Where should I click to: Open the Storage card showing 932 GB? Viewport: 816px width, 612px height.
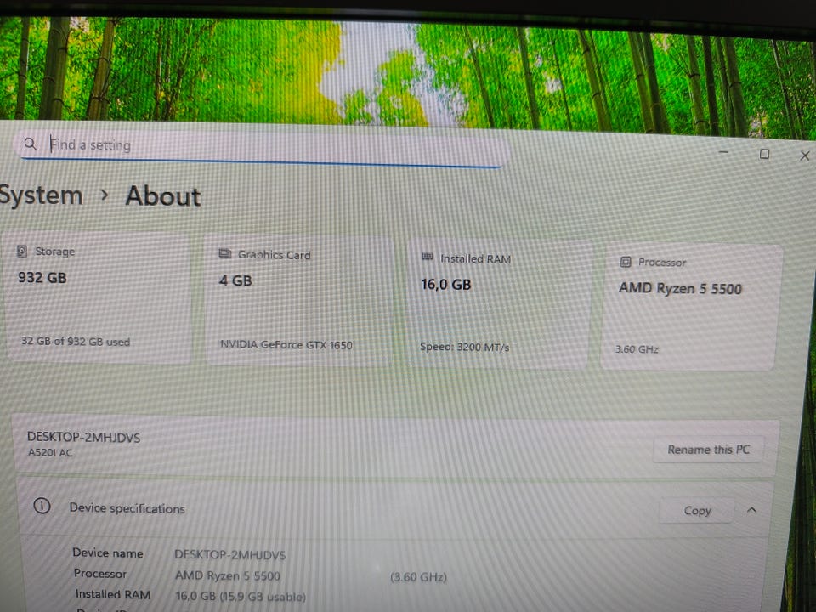point(99,297)
